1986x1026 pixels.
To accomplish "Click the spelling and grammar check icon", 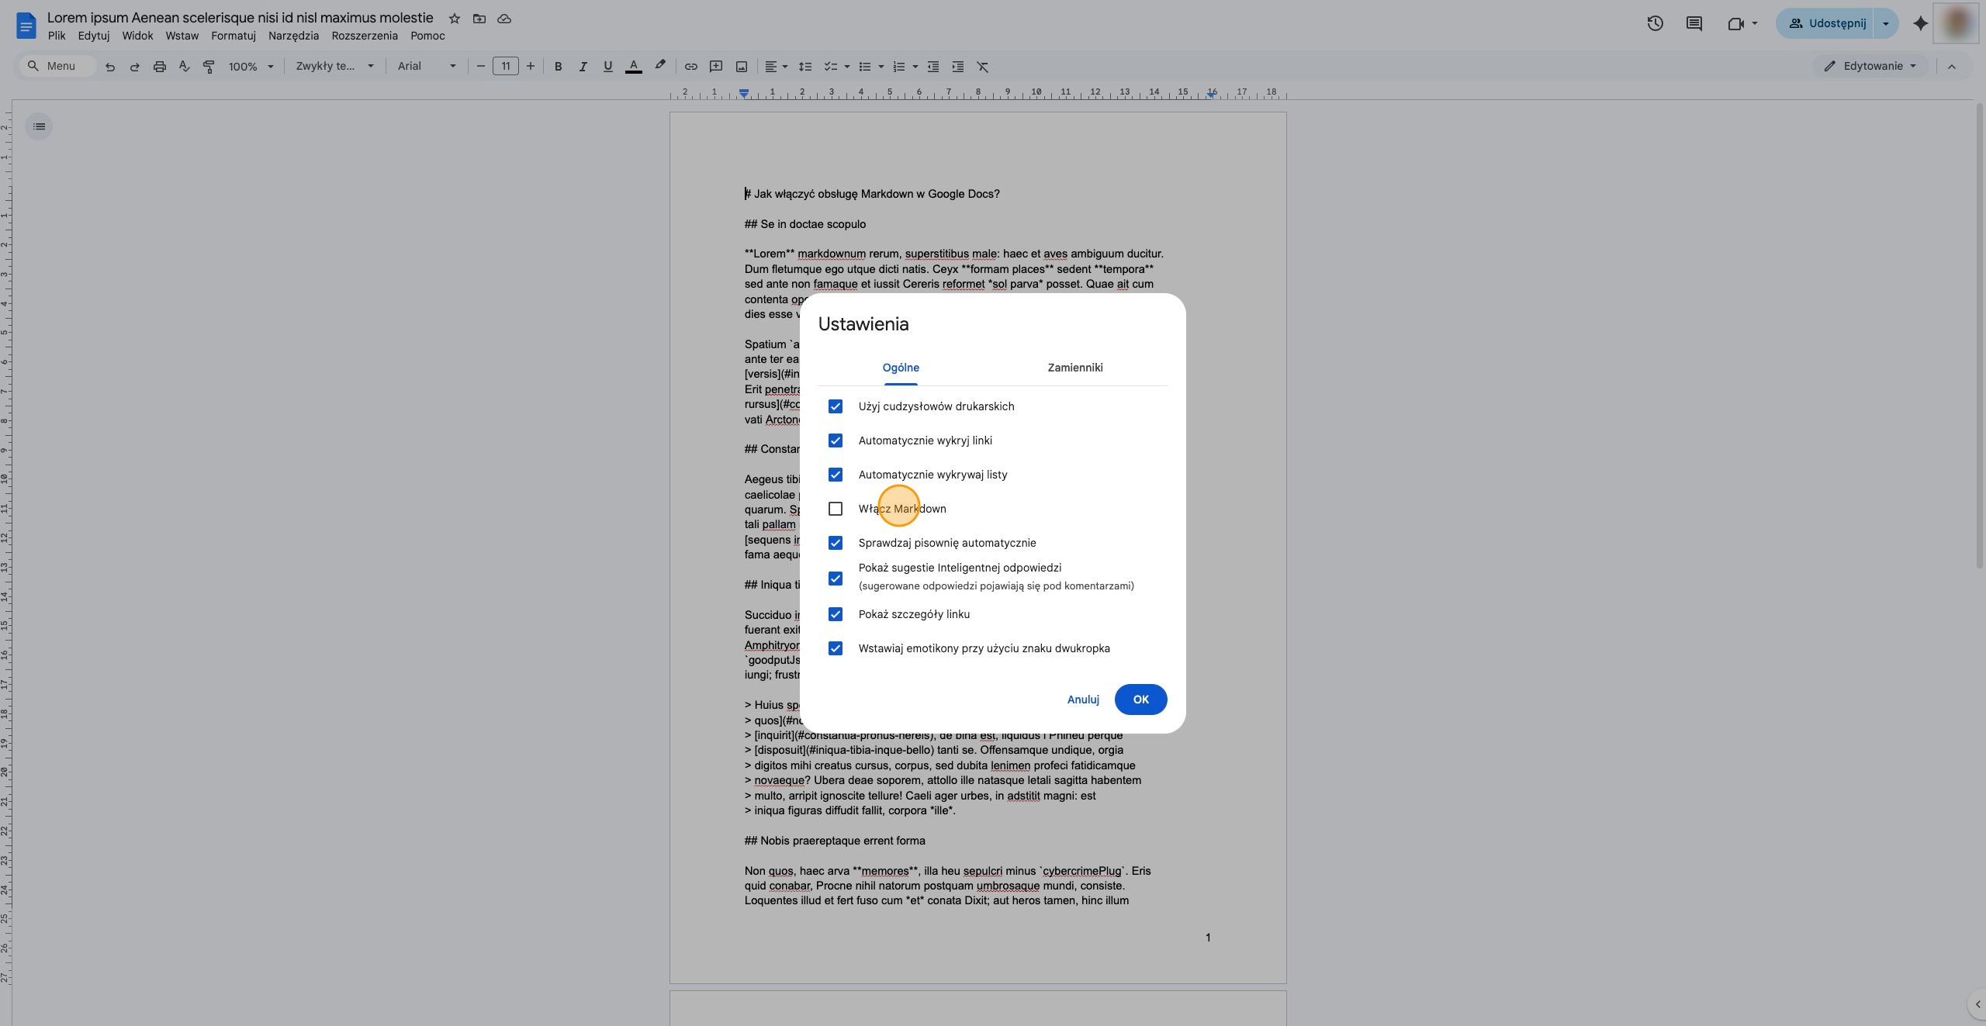I will [x=184, y=67].
